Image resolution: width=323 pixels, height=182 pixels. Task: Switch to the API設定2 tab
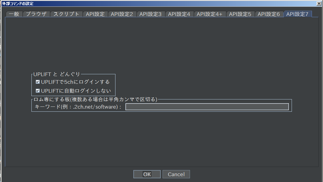pyautogui.click(x=122, y=14)
